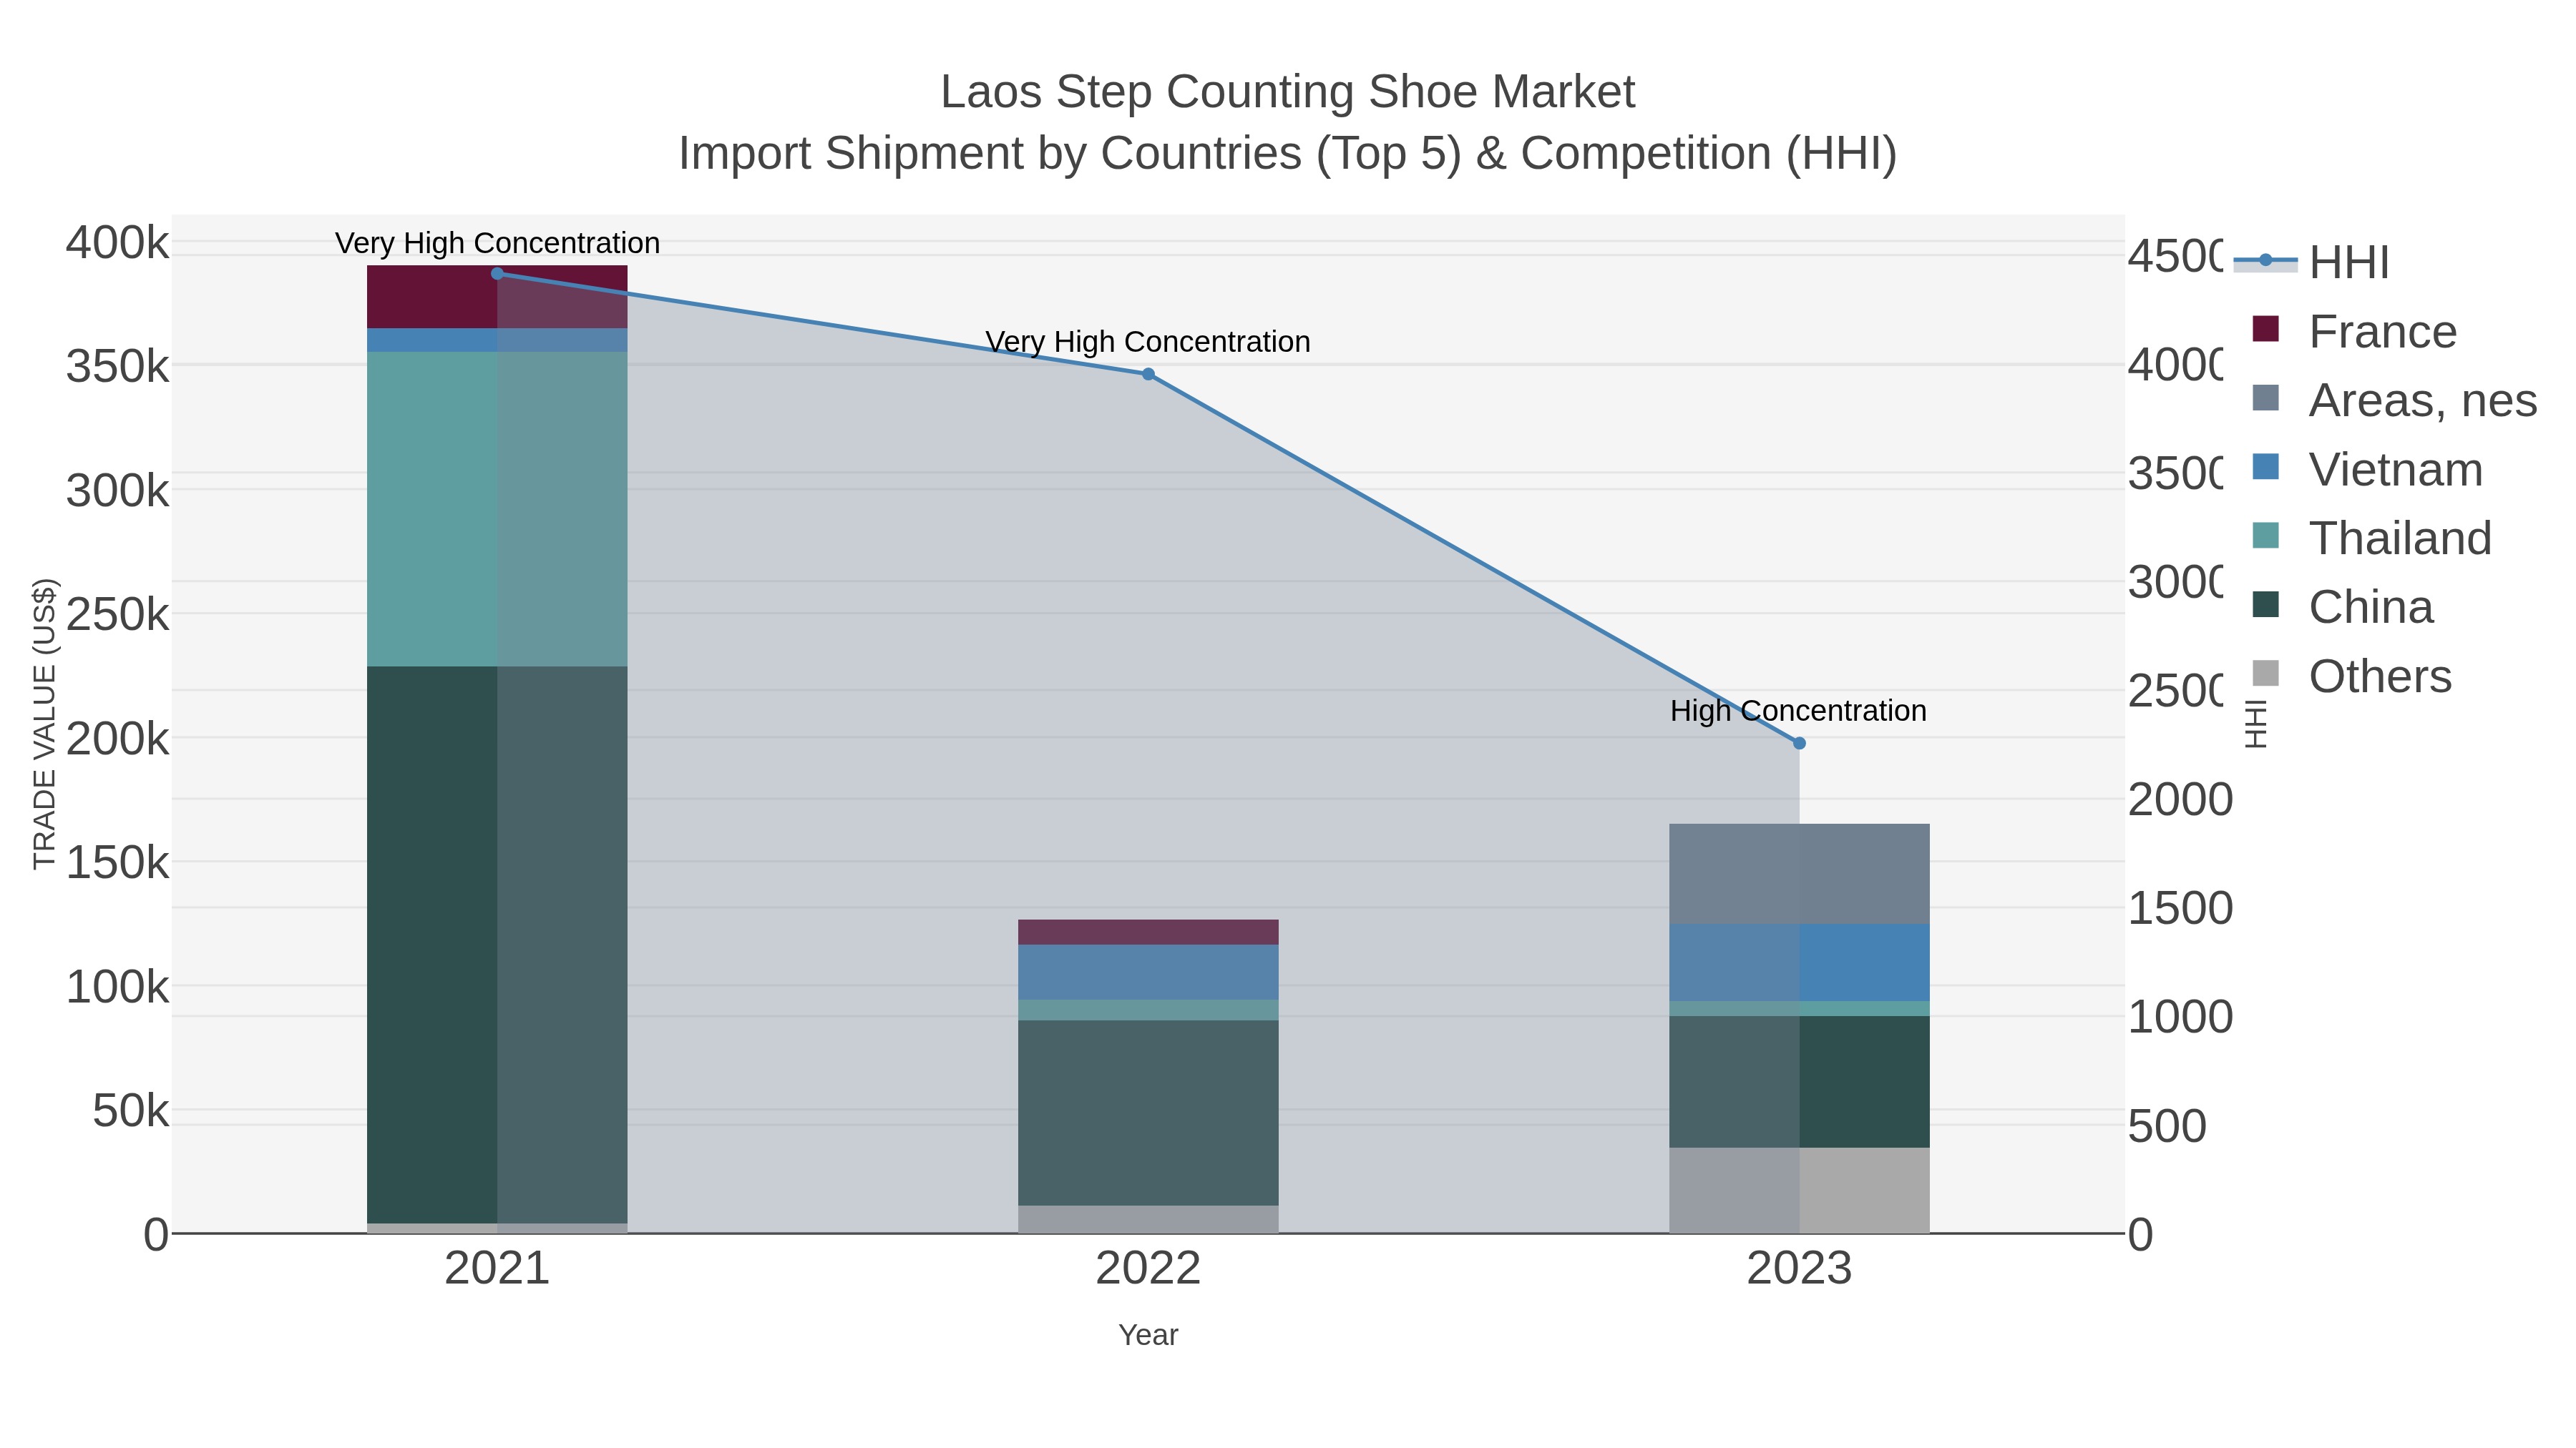Click the 2022 x-axis label

click(1148, 1269)
